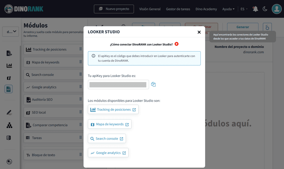
Task: Open Gestor de tareas
Action: click(178, 9)
